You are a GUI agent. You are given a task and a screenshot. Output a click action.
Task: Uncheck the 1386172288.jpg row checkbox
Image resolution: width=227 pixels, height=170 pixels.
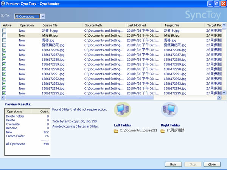[x=4, y=59]
